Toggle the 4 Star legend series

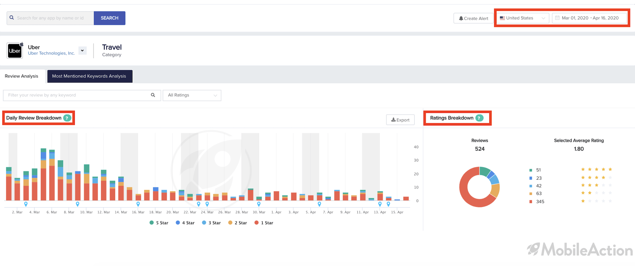pyautogui.click(x=185, y=223)
